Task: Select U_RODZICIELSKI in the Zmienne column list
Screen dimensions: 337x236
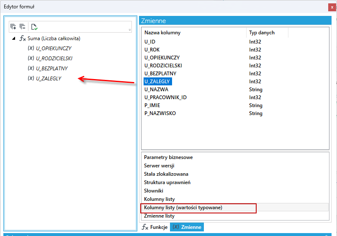Action: 163,66
